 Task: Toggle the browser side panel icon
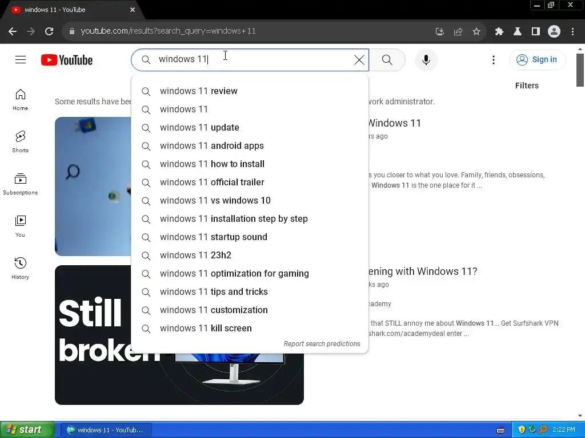pos(536,31)
